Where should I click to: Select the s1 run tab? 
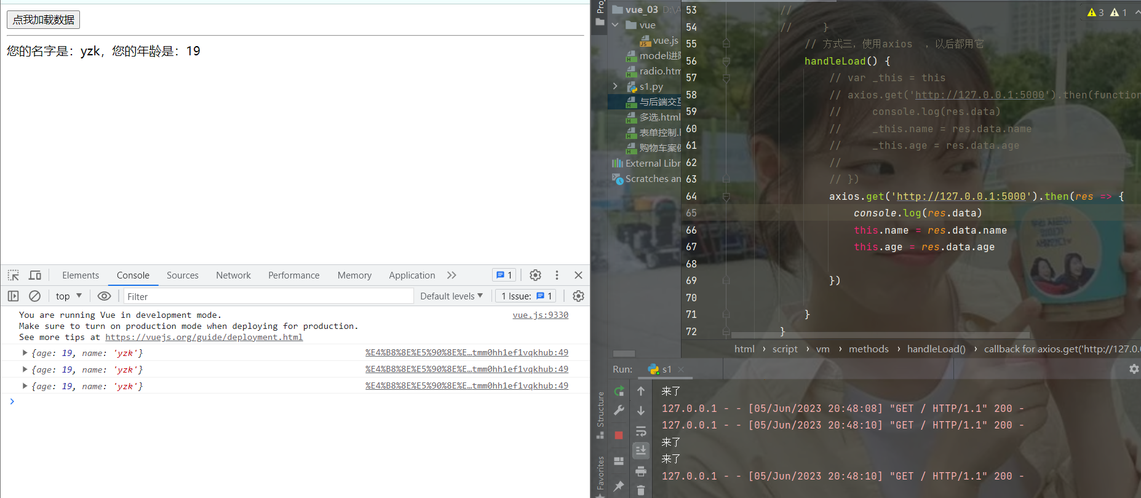[x=660, y=370]
